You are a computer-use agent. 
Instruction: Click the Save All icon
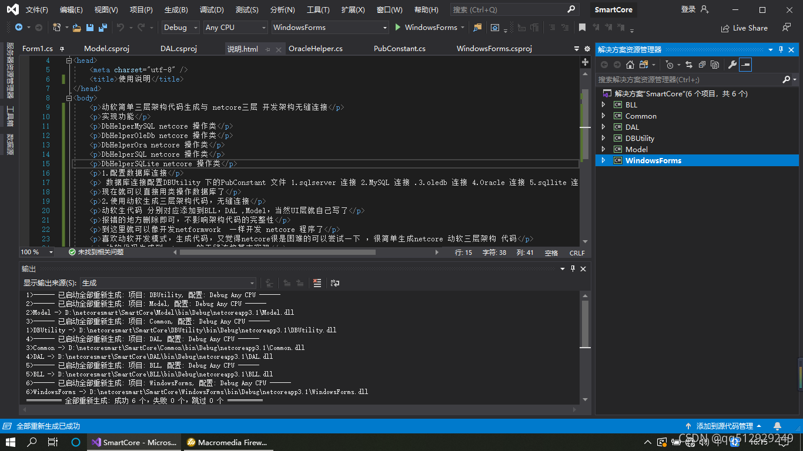click(102, 28)
